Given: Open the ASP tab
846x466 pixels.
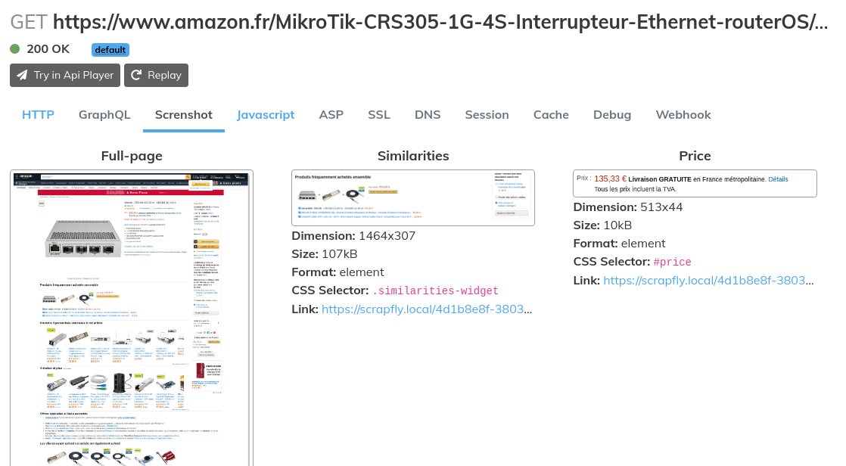Looking at the screenshot, I should 331,114.
